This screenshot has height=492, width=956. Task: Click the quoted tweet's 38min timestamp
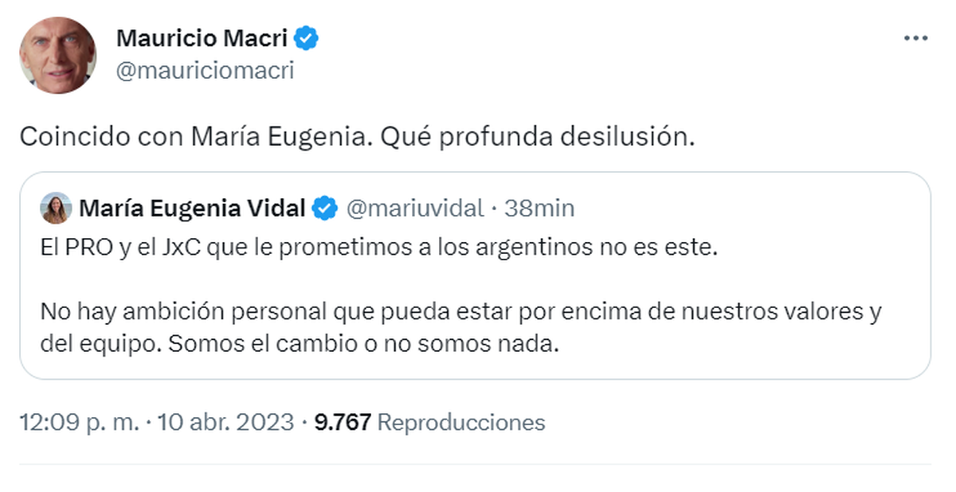[x=541, y=209]
